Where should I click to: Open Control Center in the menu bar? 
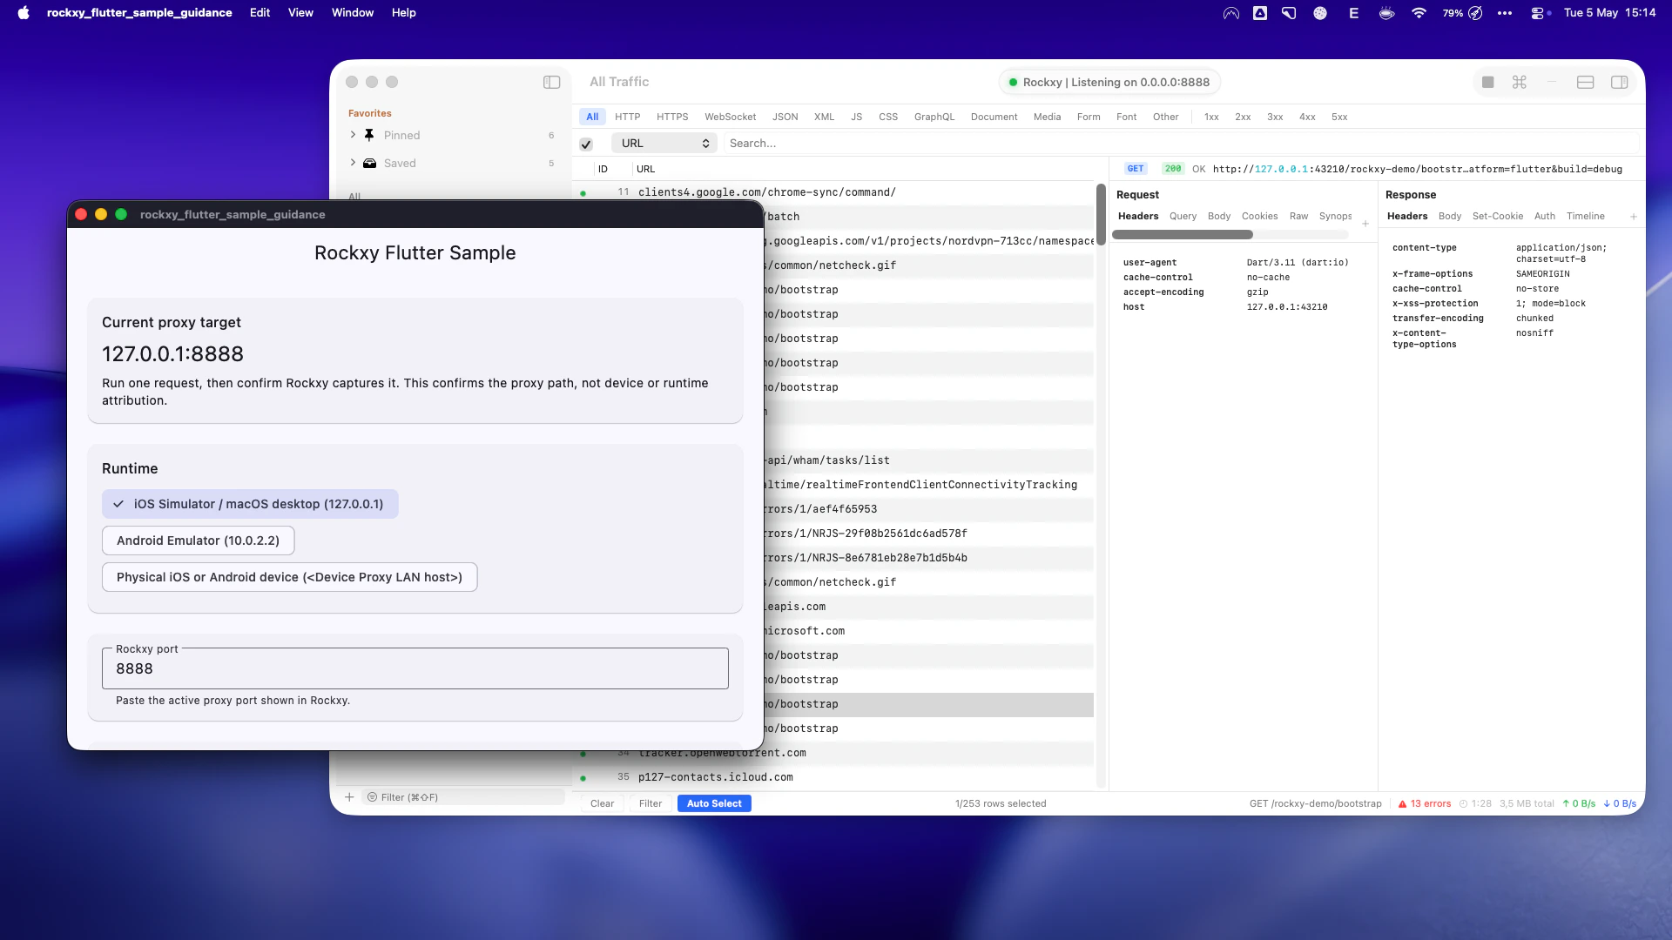point(1540,13)
